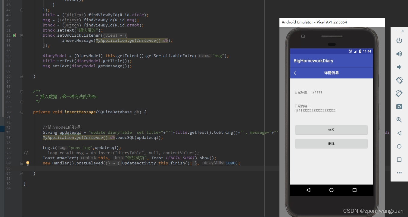The image size is (408, 217).
Task: Tap the 修改 button in the diary app
Action: [331, 130]
